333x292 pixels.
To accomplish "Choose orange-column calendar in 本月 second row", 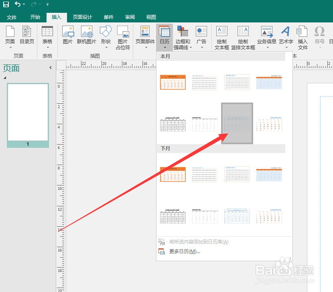I will click(x=269, y=124).
